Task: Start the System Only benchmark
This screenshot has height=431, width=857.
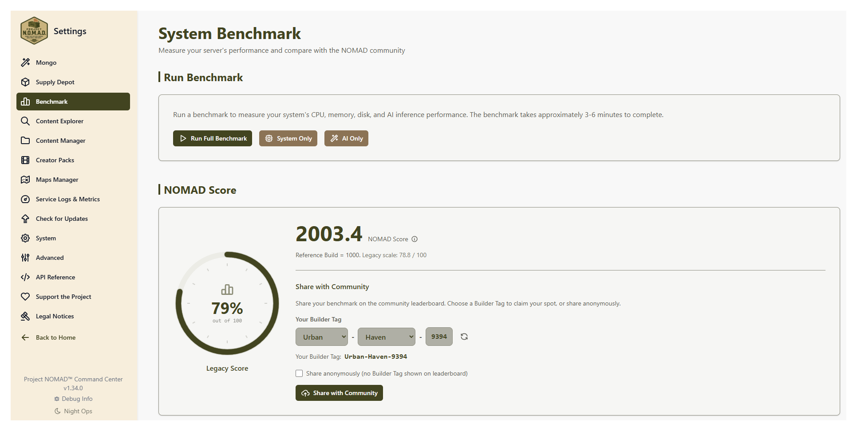Action: pos(288,138)
